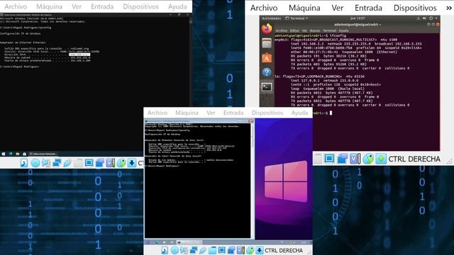
Task: Click hard disk icon in Windows 7 VM status bar
Action: point(165,250)
